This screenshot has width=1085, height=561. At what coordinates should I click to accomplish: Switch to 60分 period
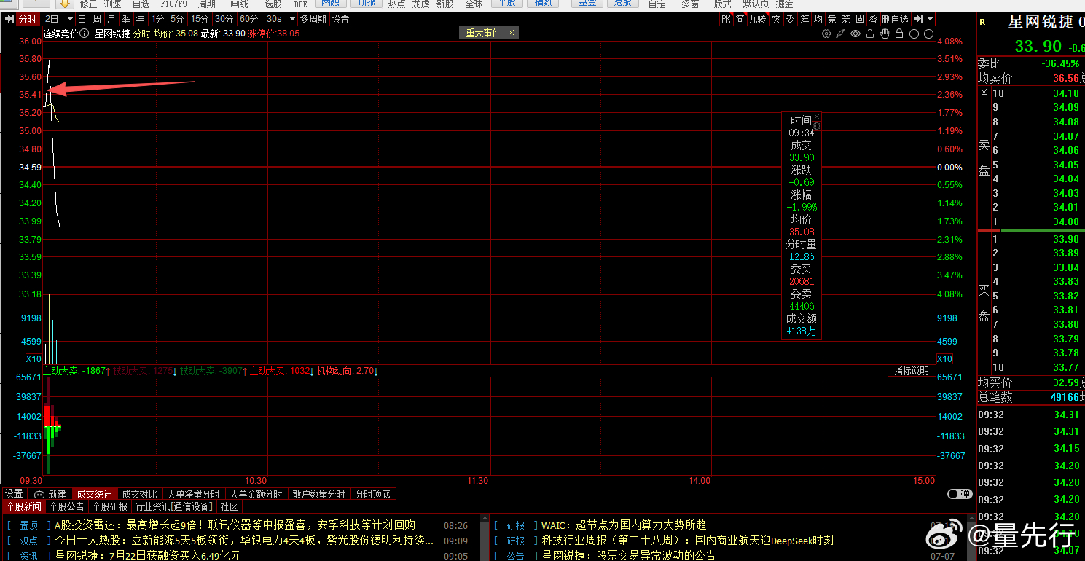pos(248,19)
